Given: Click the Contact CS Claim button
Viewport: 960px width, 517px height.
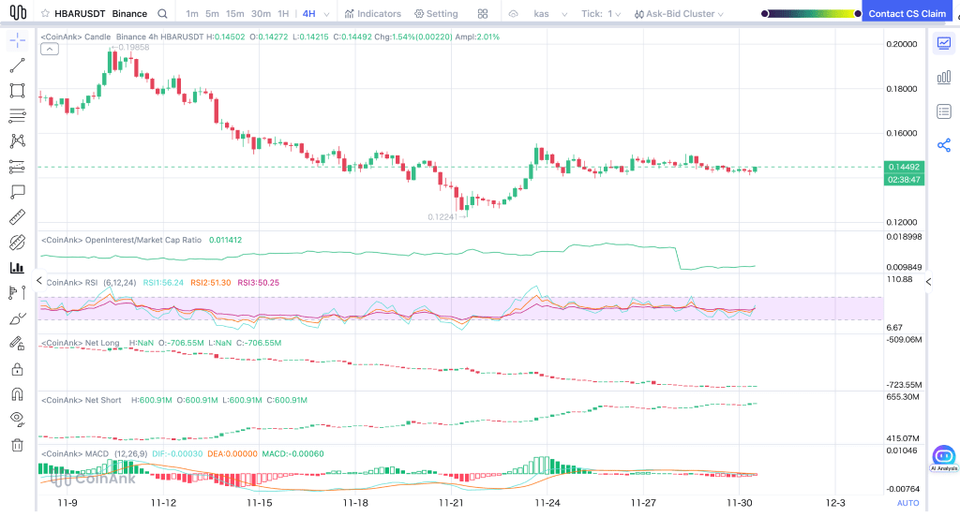Looking at the screenshot, I should (x=907, y=13).
